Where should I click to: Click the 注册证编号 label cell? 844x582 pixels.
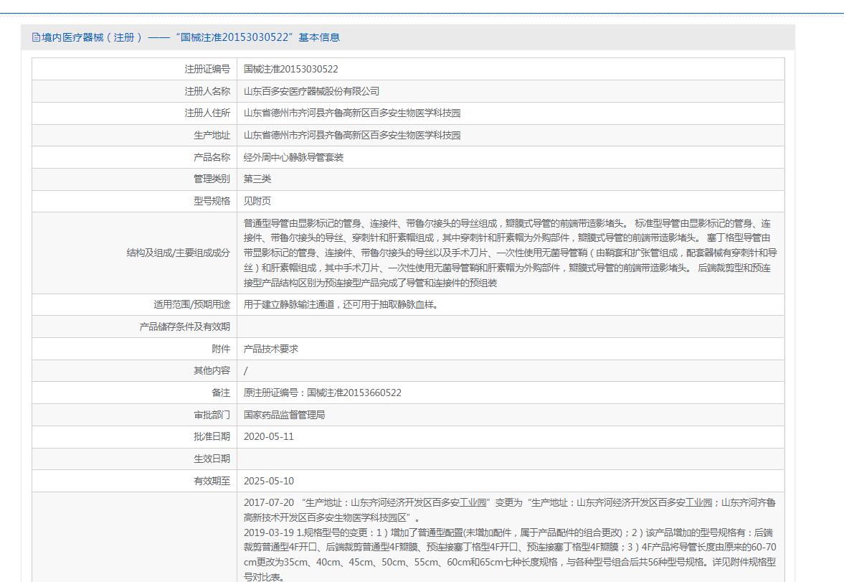point(135,69)
